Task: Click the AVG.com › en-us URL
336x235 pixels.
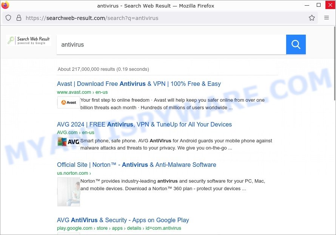Action: coord(76,132)
